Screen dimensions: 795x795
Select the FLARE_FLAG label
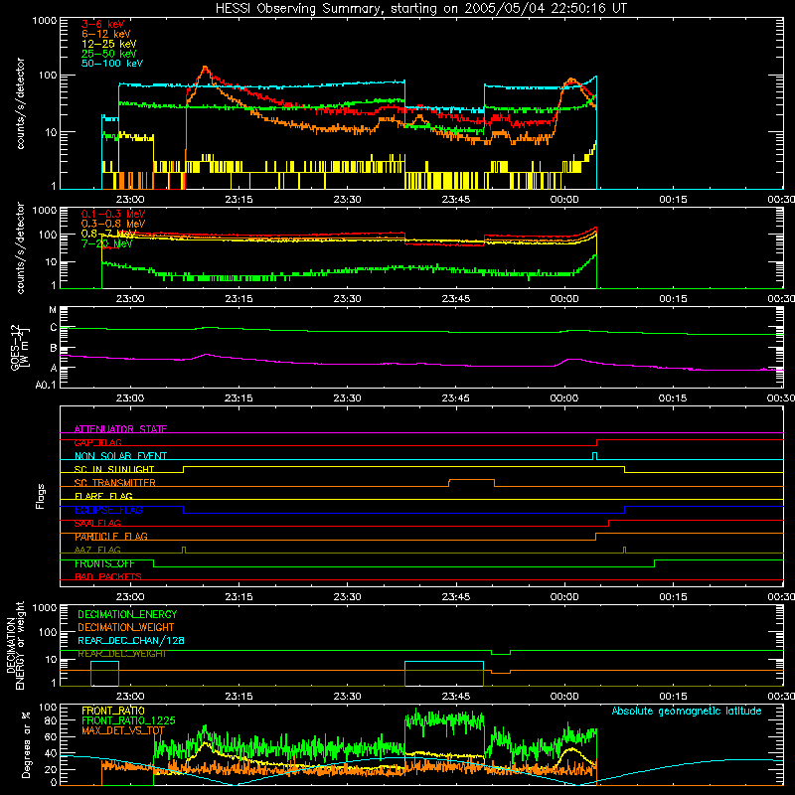click(x=103, y=496)
